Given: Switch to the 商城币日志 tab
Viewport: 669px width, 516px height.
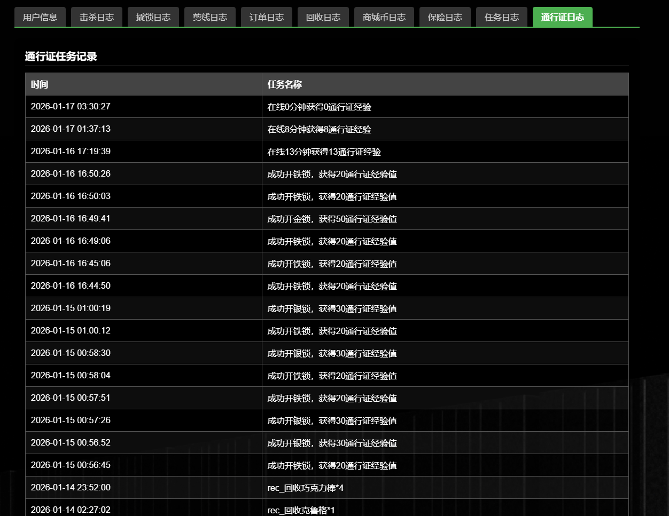Looking at the screenshot, I should pos(384,17).
